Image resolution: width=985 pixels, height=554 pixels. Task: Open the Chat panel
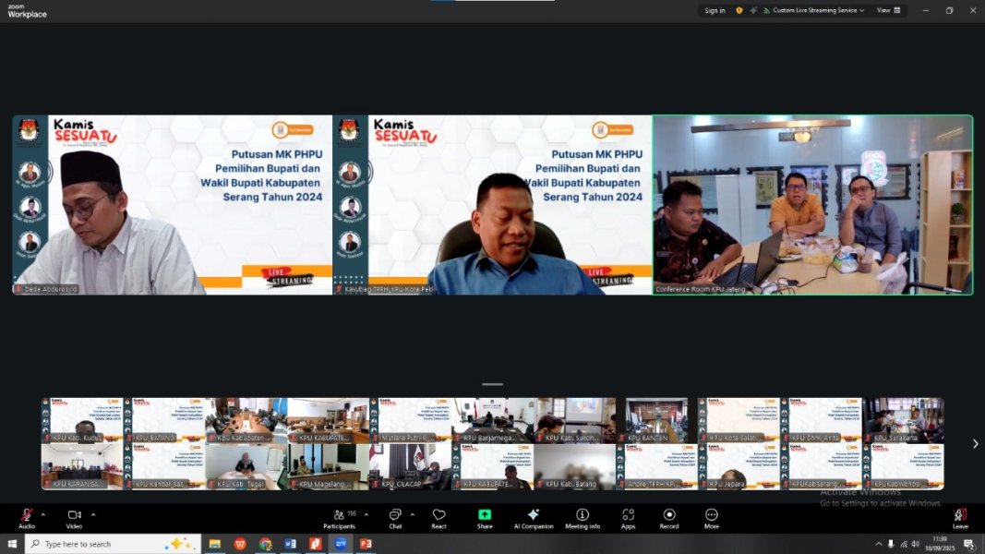point(395,516)
